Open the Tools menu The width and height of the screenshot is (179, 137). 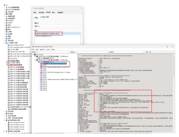[48, 50]
